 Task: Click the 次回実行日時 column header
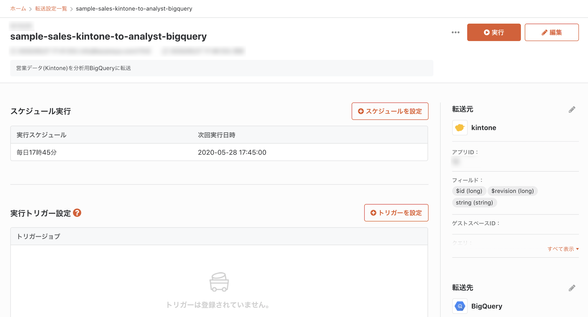point(216,135)
